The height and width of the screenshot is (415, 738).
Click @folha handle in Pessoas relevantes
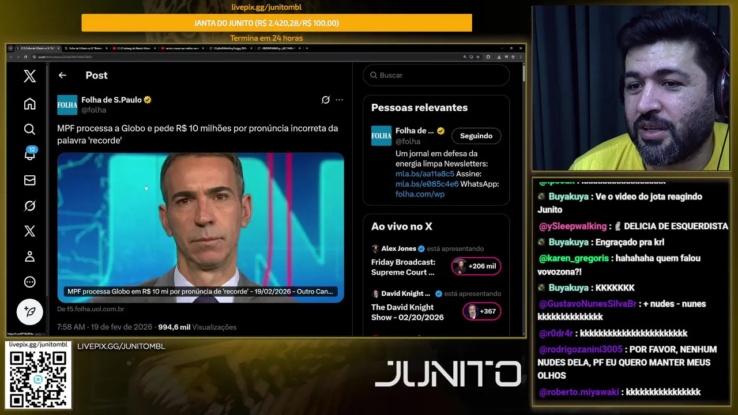pyautogui.click(x=408, y=141)
